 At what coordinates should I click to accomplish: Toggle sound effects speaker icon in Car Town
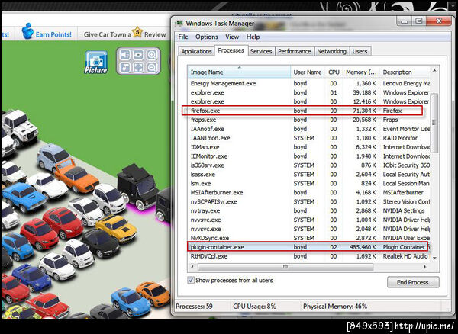[125, 55]
